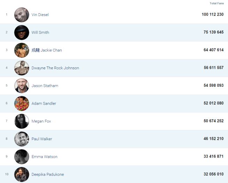Viewport: 228px width, 183px height.
Task: Open the Jackie Chan page link
Action: (x=47, y=50)
